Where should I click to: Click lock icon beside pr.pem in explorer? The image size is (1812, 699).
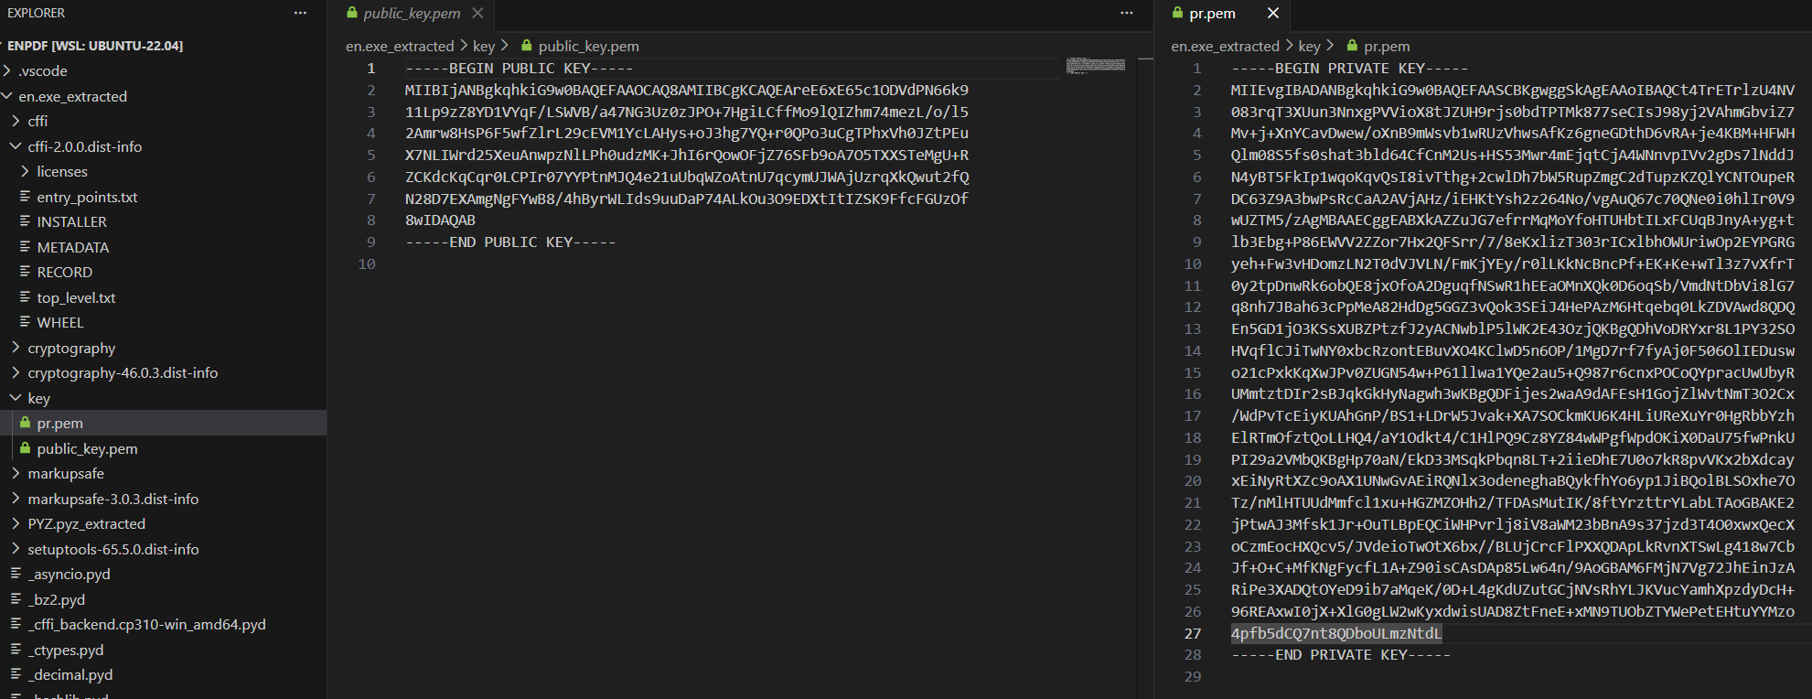tap(26, 423)
